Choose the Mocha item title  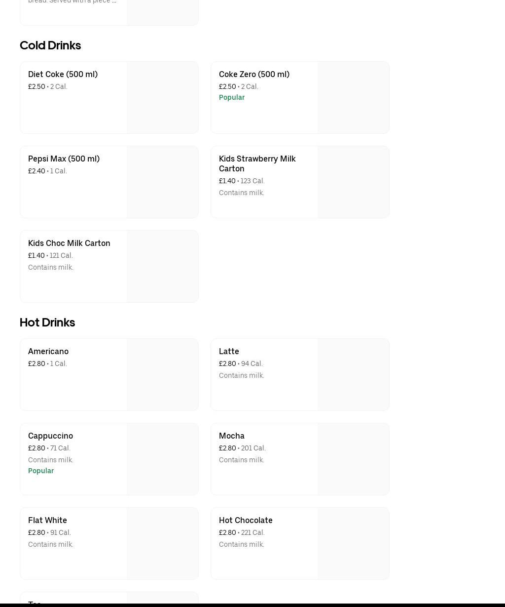231,436
